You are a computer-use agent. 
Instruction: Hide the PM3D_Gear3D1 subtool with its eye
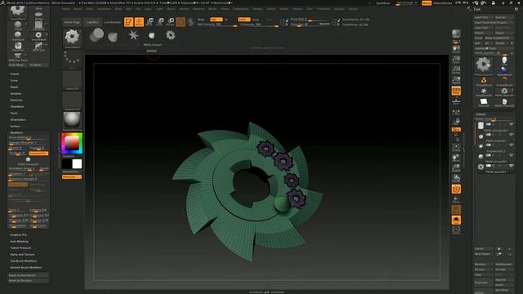[x=511, y=166]
